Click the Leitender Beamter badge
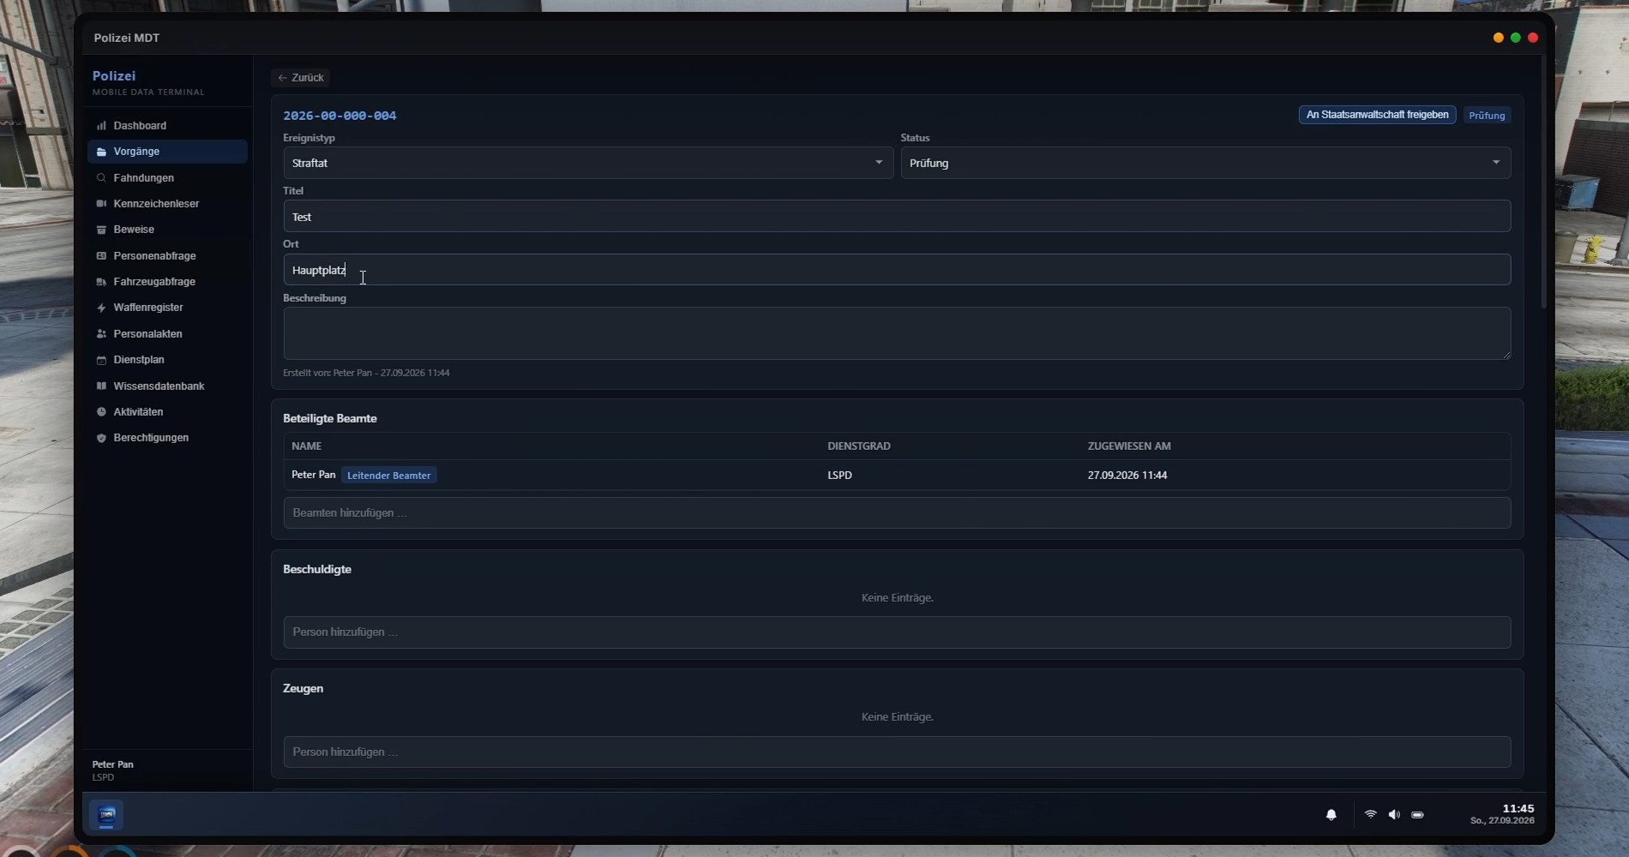Image resolution: width=1629 pixels, height=857 pixels. point(388,475)
